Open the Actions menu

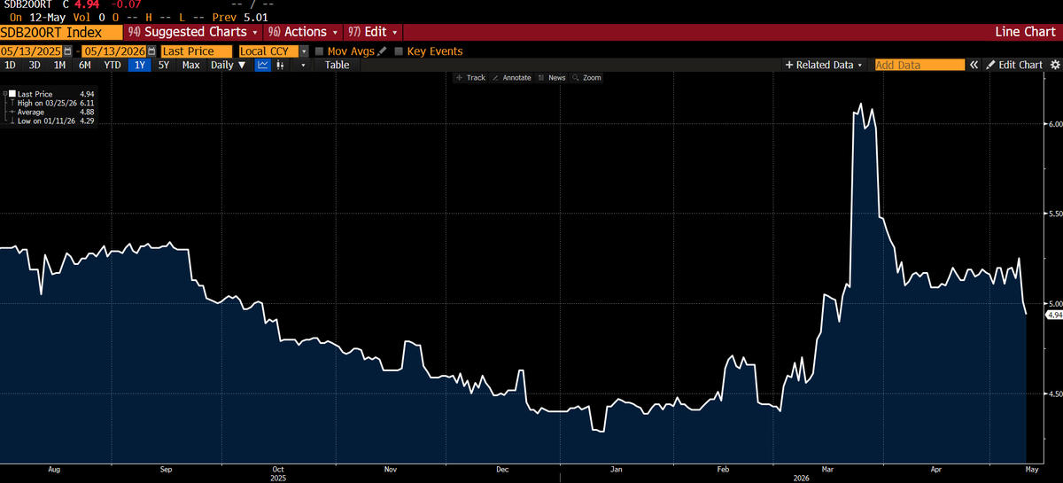tap(302, 32)
